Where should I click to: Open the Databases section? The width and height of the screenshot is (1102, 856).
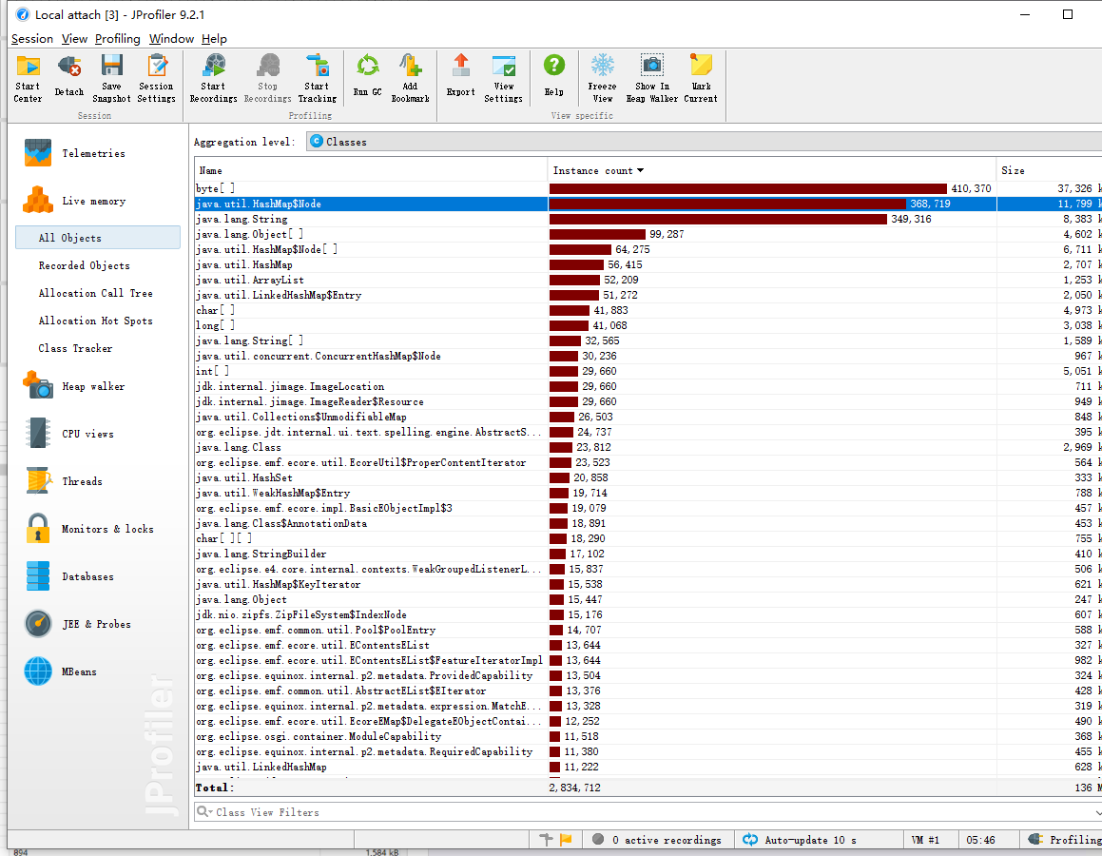(x=68, y=576)
